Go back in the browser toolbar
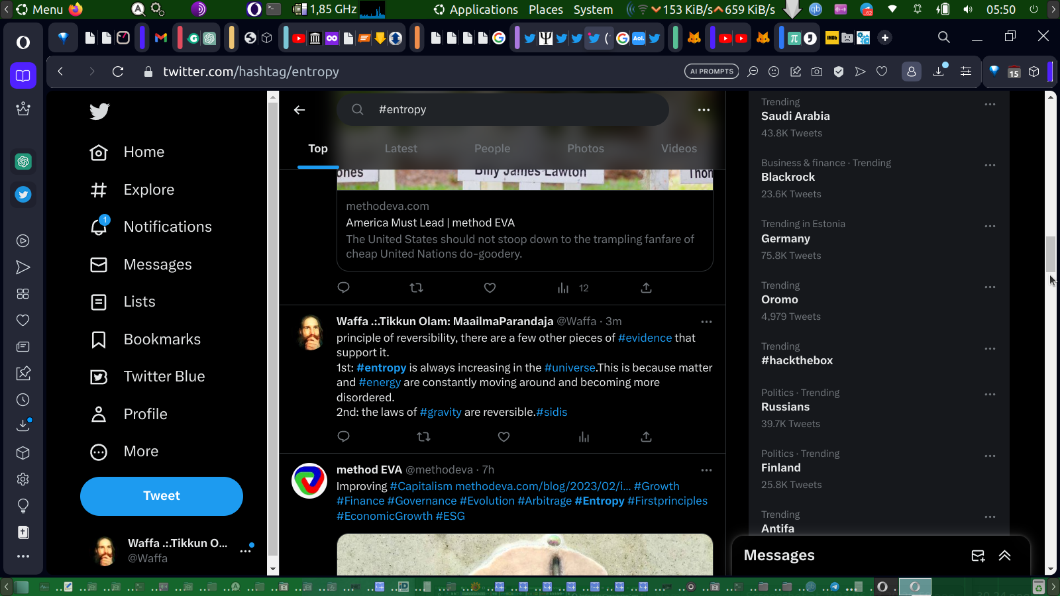Viewport: 1060px width, 596px height. [x=60, y=72]
